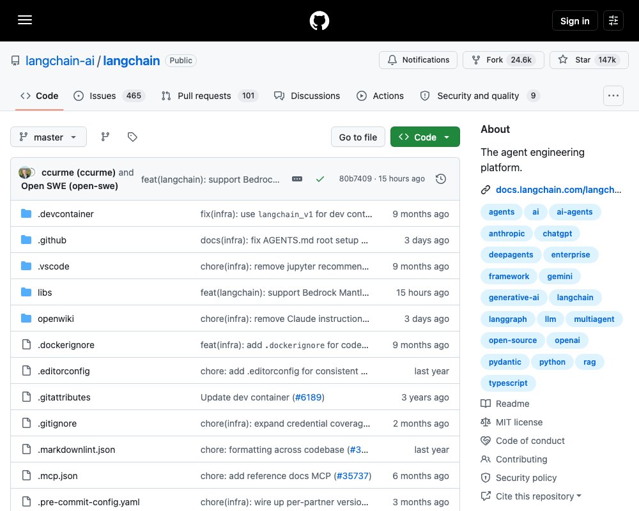This screenshot has width=639, height=511.
Task: Open pull request #35737 link
Action: [x=353, y=476]
